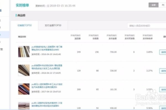Click the 全部 filter button
Viewport: 166px width, 110px height.
[154, 5]
